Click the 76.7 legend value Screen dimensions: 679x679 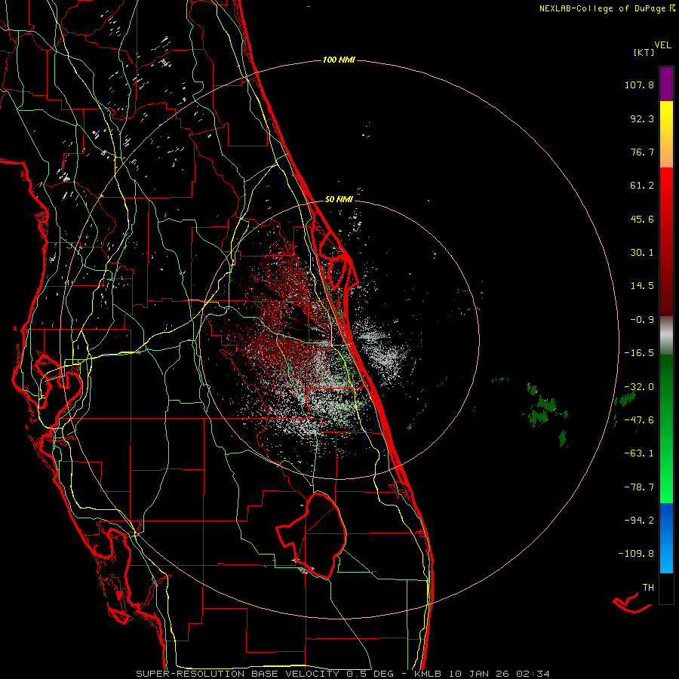642,152
